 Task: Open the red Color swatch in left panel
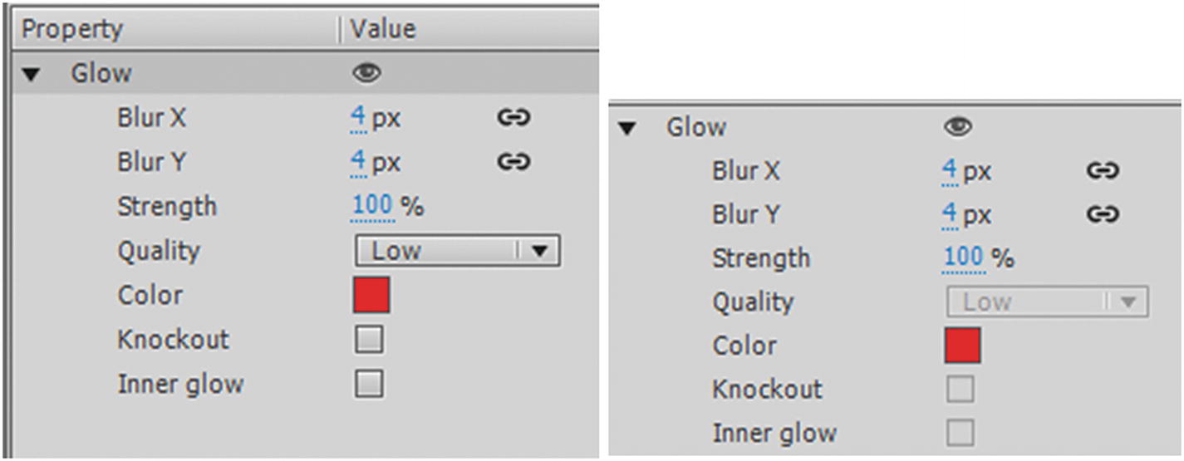[x=371, y=296]
